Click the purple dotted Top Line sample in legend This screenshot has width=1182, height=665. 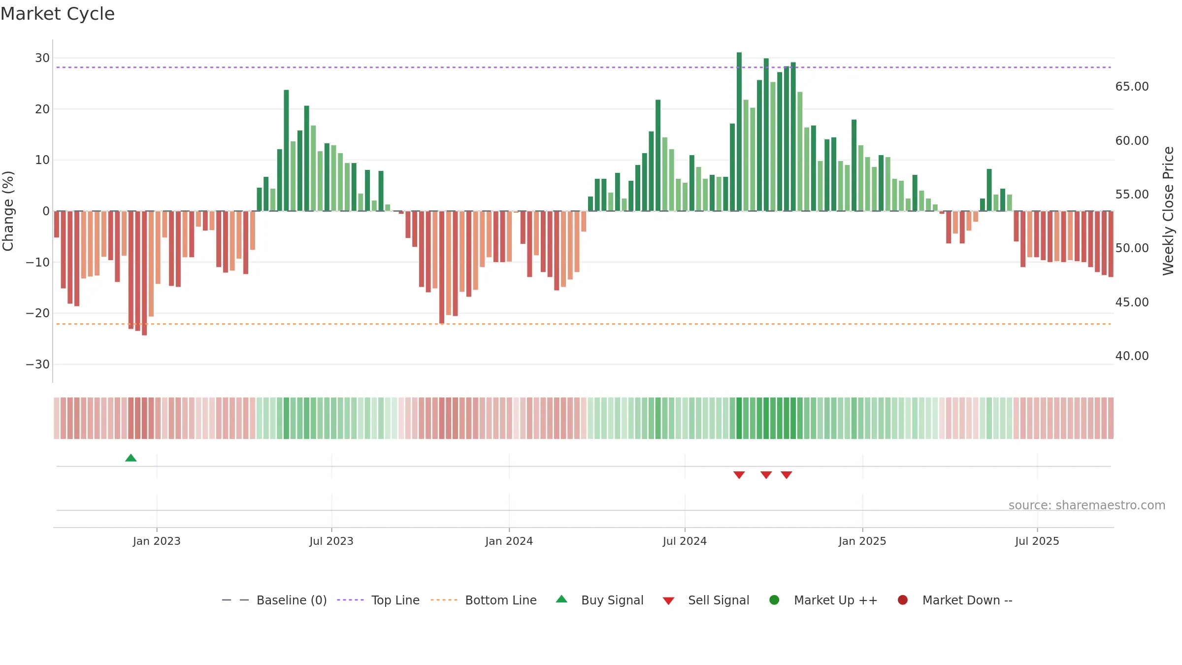(350, 600)
